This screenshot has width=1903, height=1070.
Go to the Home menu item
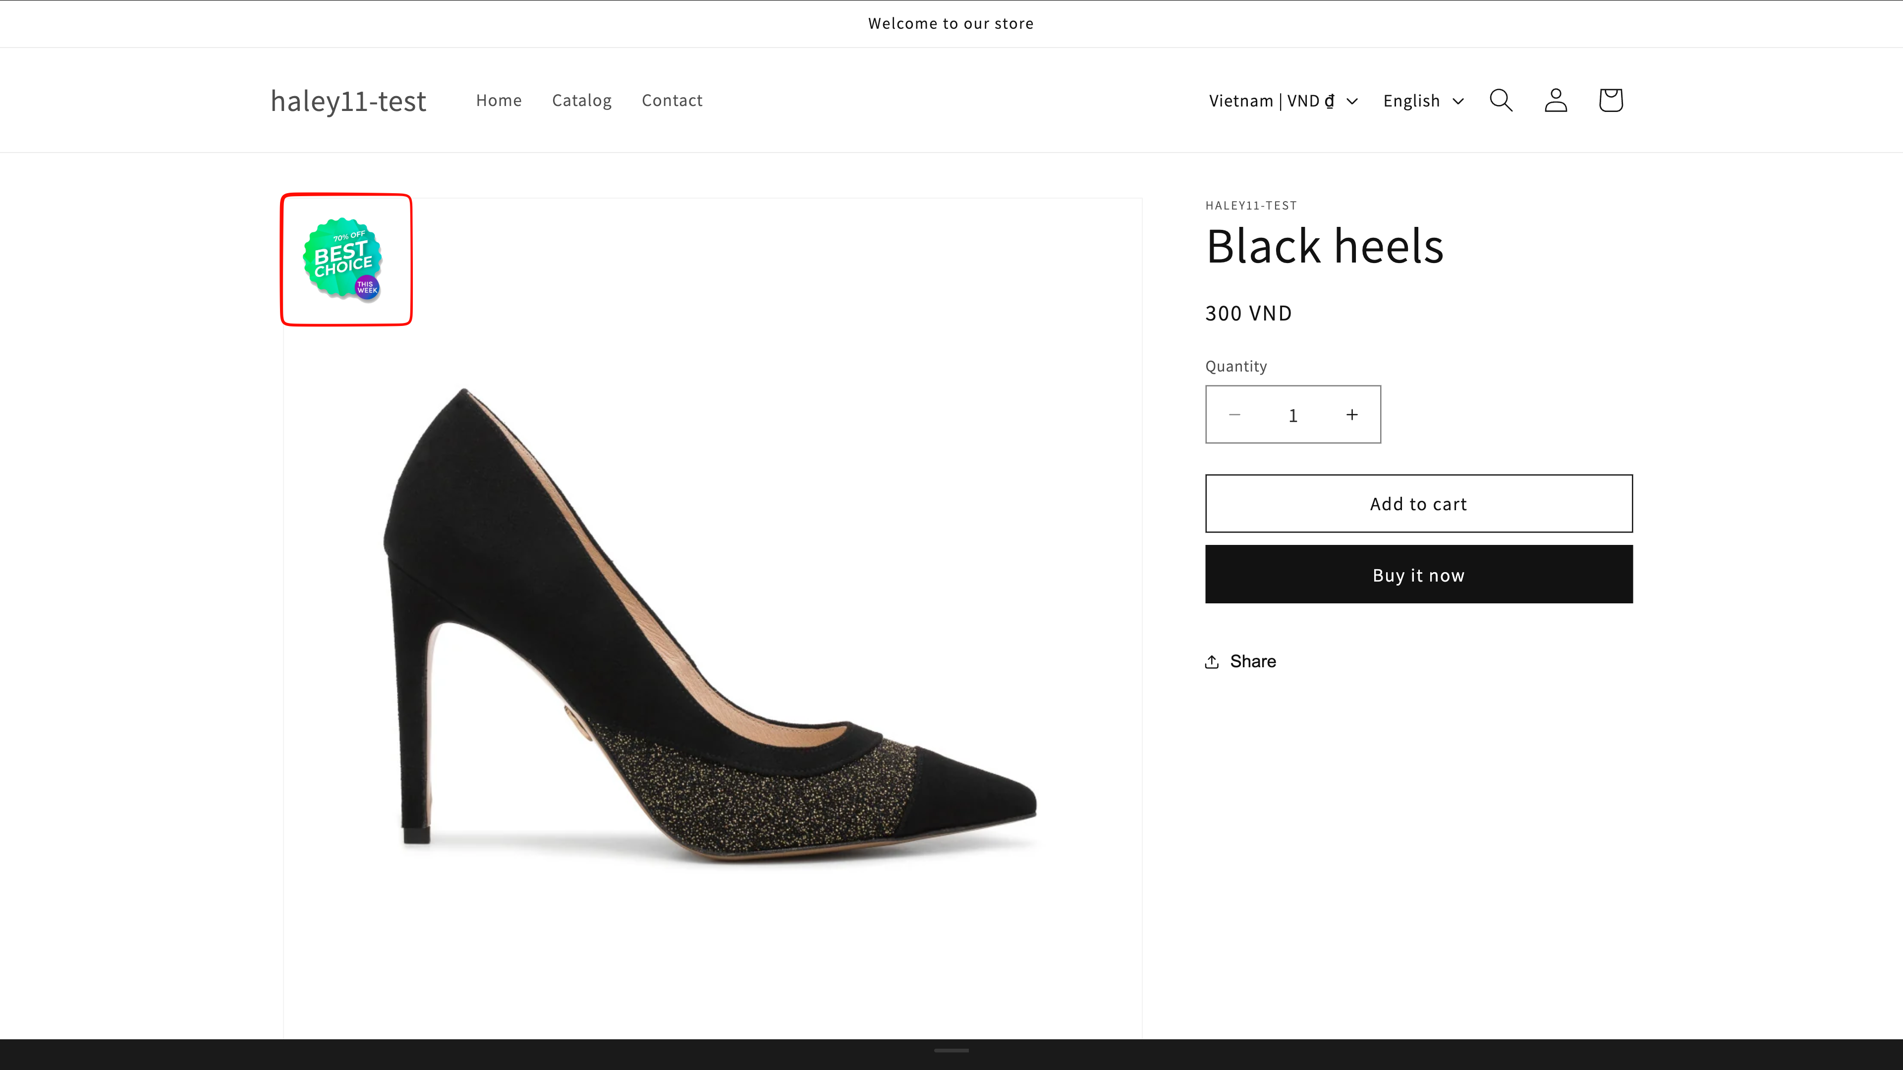pos(499,101)
